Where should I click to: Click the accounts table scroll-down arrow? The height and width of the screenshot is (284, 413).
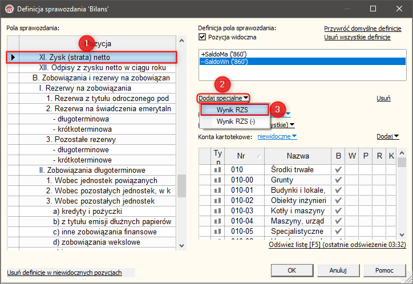click(x=402, y=235)
